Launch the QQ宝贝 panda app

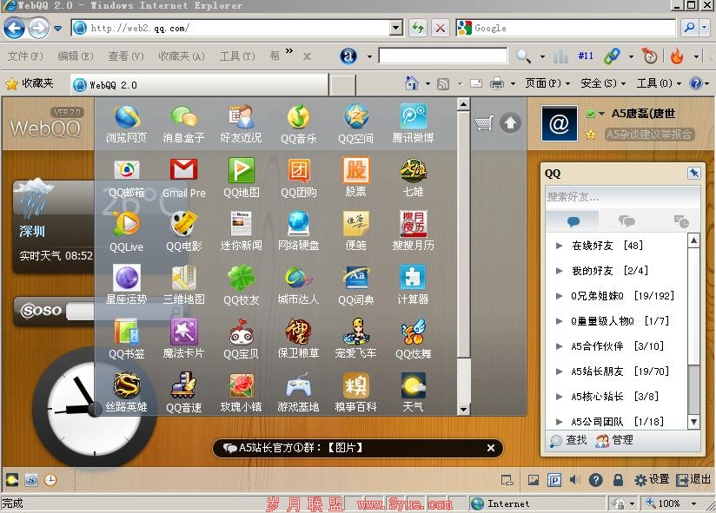(241, 339)
